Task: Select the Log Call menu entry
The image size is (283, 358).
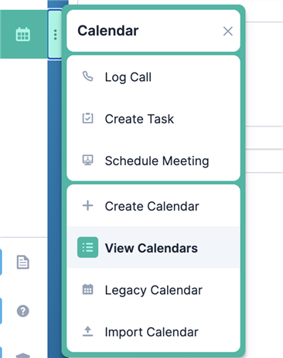Action: coord(153,77)
